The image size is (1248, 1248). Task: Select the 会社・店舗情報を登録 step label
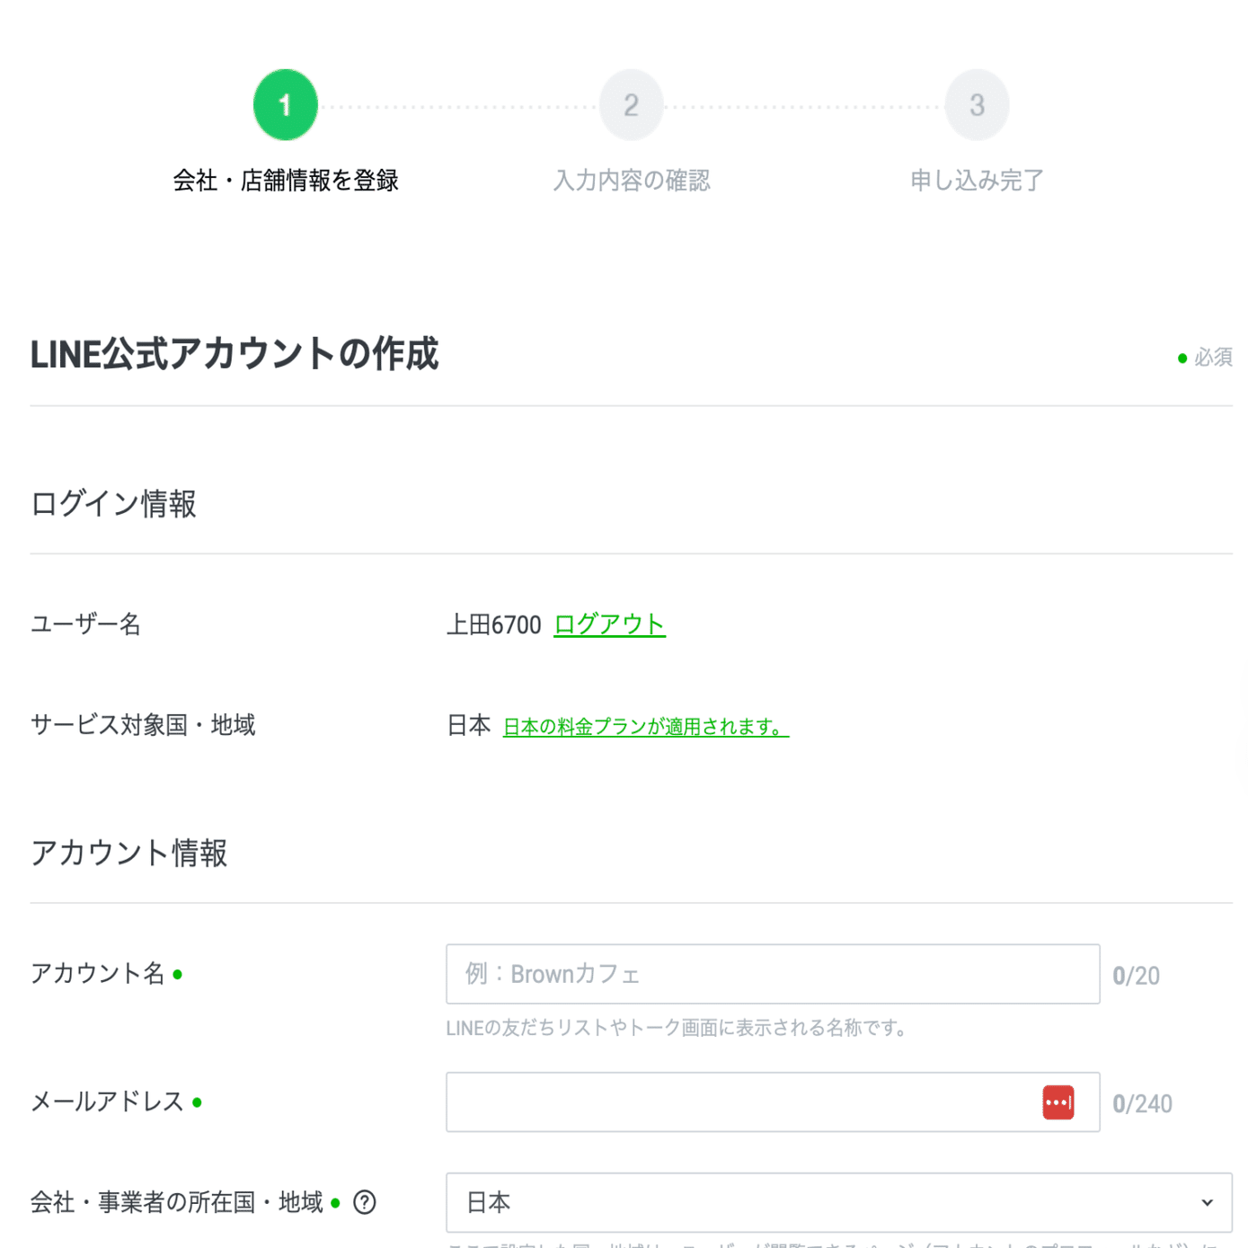pyautogui.click(x=285, y=180)
